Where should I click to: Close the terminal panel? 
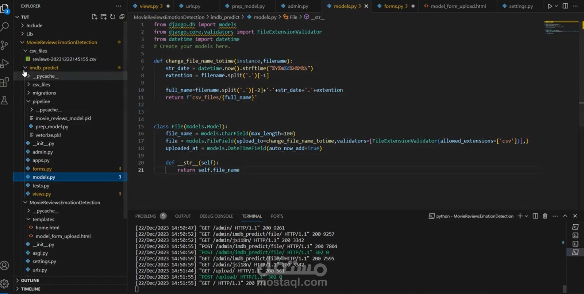pyautogui.click(x=575, y=216)
